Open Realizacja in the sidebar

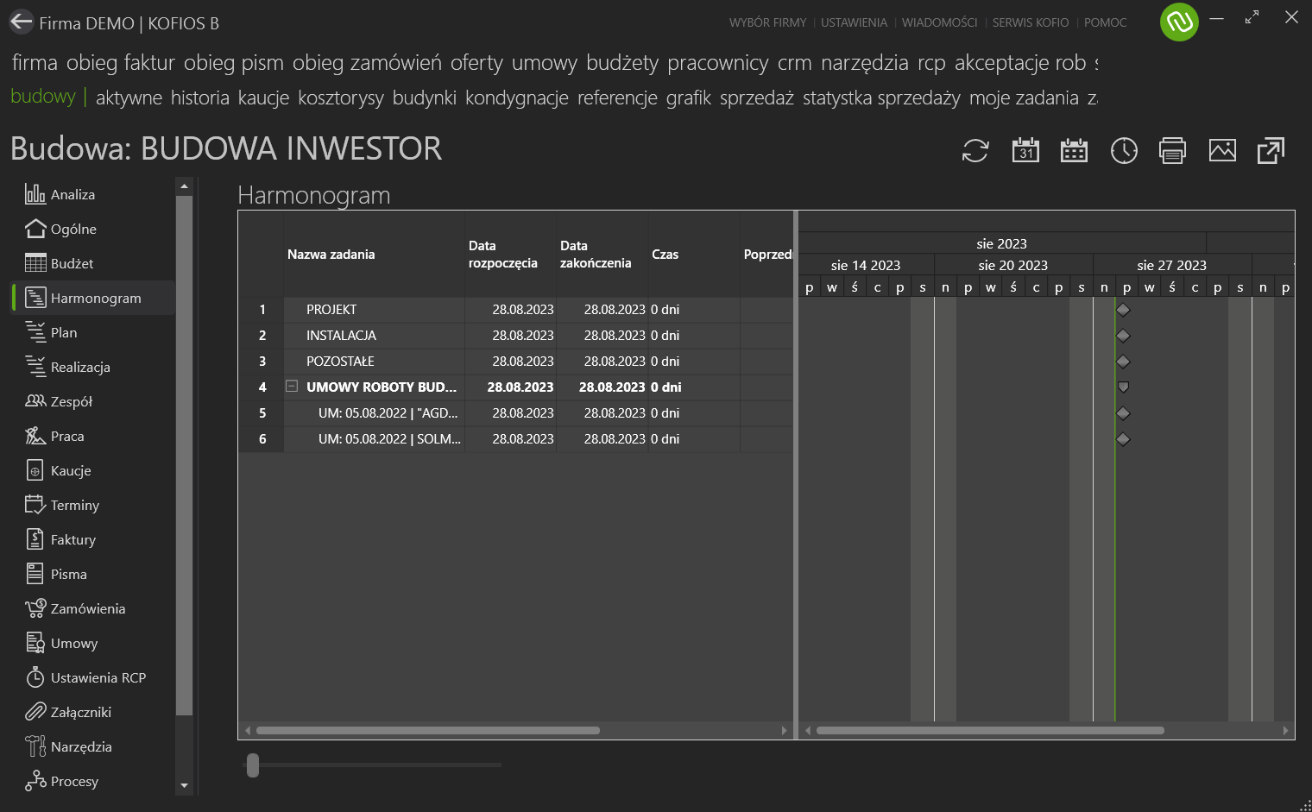point(92,367)
